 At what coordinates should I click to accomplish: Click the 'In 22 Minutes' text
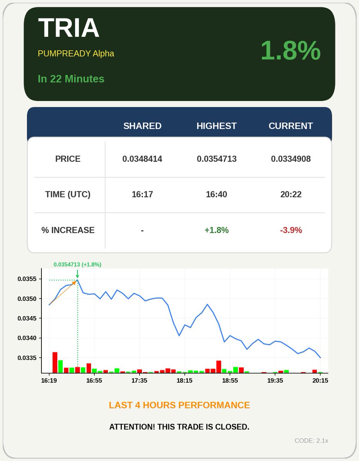71,79
